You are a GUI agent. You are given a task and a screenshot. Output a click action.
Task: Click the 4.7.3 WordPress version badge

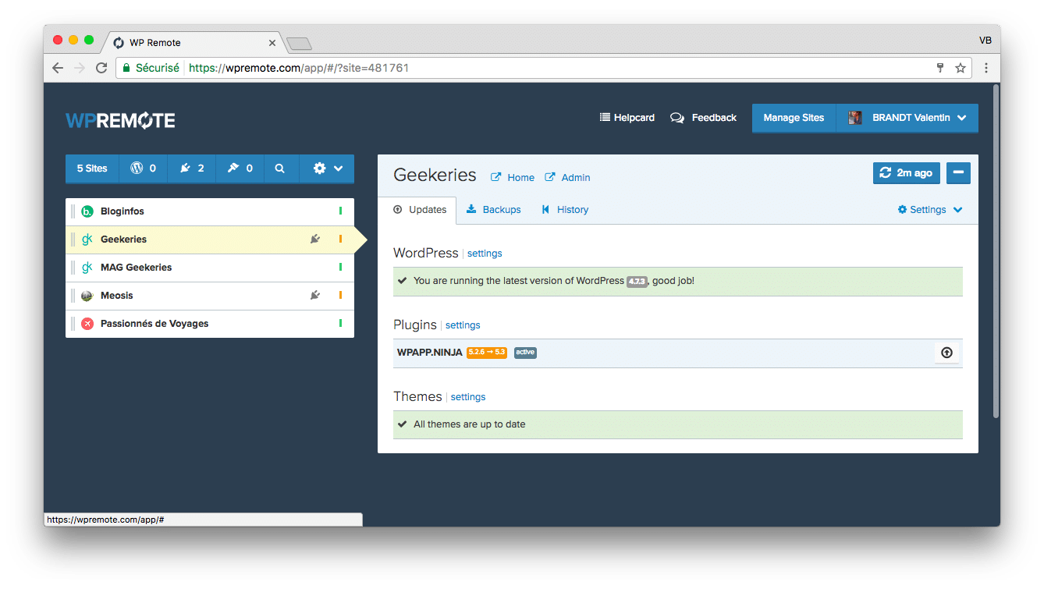click(637, 282)
